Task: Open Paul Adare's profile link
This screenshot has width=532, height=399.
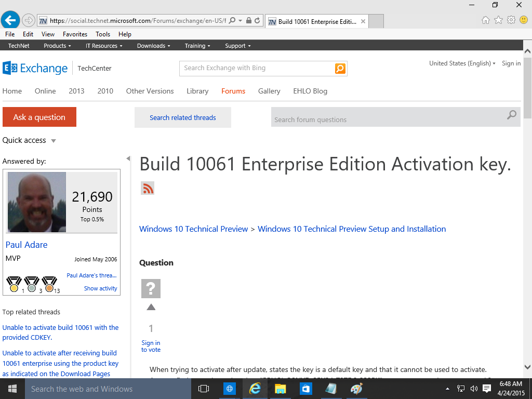Action: coord(26,245)
